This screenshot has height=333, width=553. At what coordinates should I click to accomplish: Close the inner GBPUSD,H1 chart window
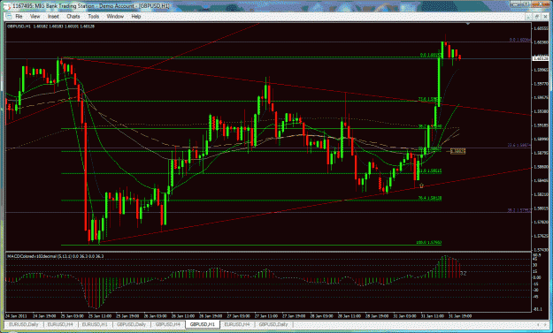pyautogui.click(x=544, y=17)
